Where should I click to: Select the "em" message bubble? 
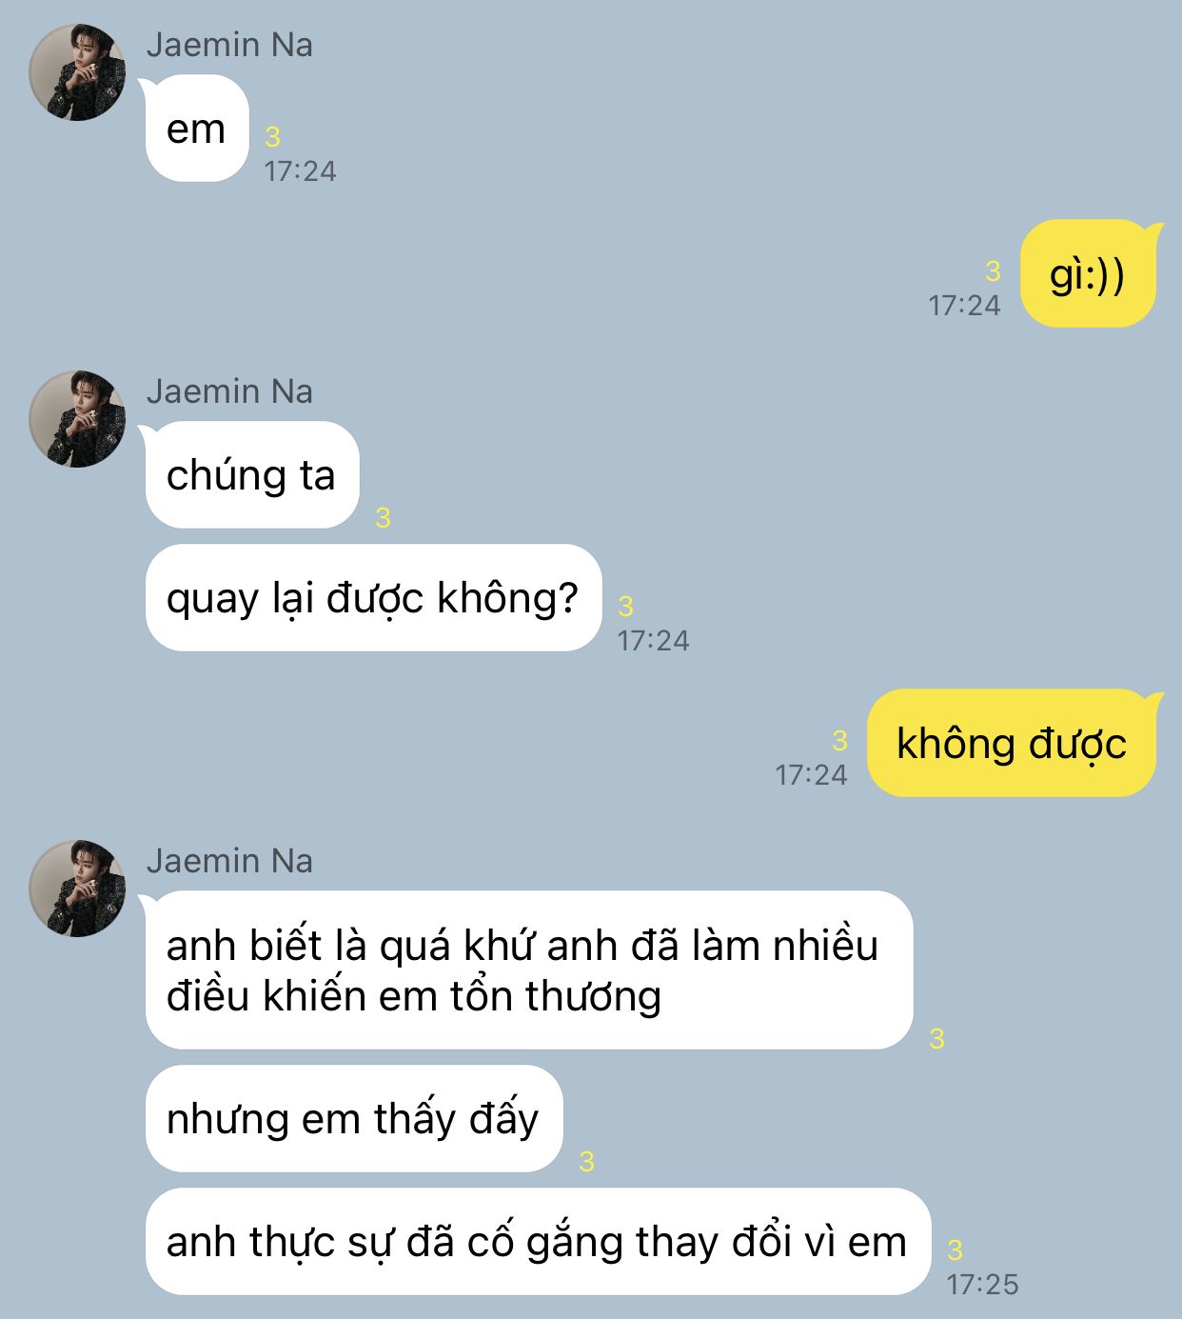tap(197, 129)
